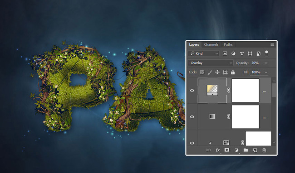Lock transparent pixels icon

point(202,72)
